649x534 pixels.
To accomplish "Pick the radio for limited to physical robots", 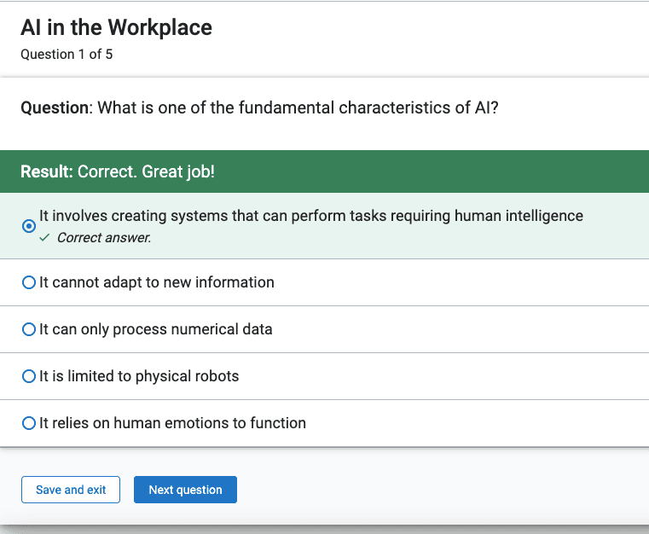I will pos(28,376).
